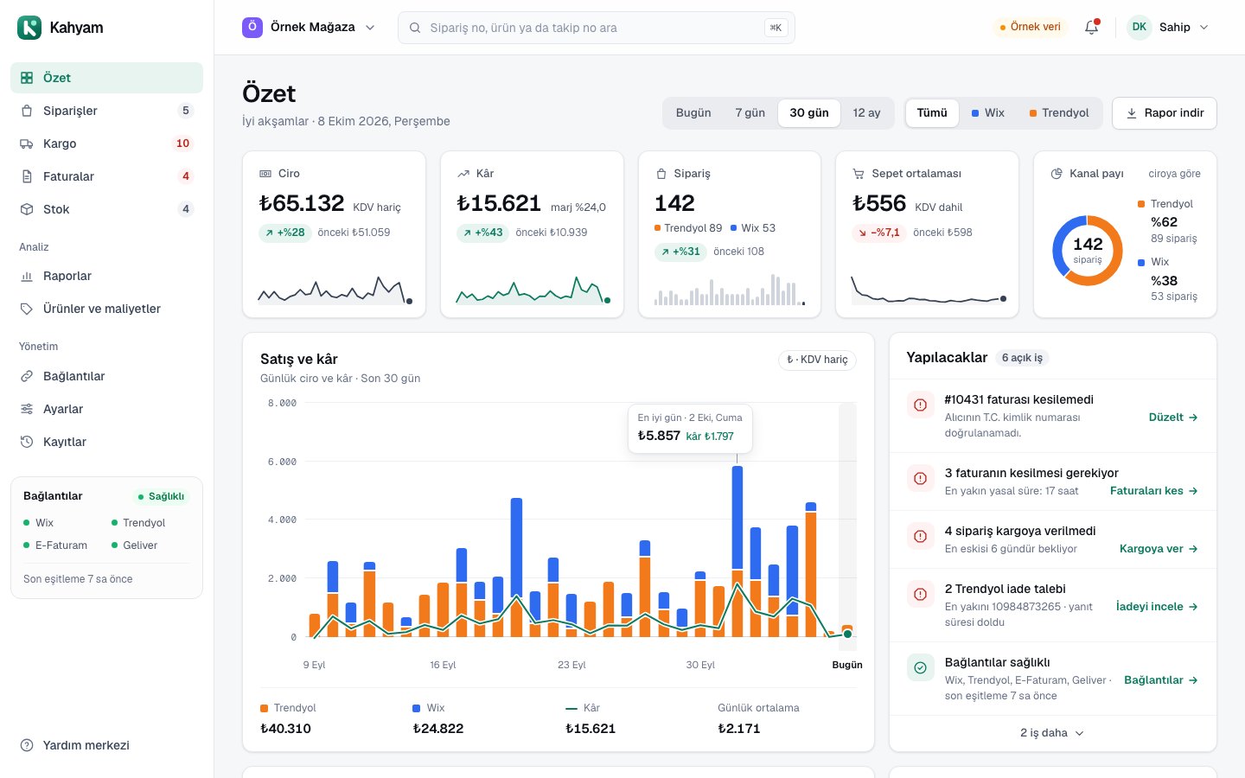Image resolution: width=1245 pixels, height=778 pixels.
Task: Click the Raporlar chart icon
Action: [27, 276]
